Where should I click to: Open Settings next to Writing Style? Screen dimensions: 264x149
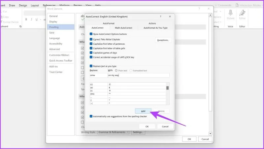click(138, 132)
